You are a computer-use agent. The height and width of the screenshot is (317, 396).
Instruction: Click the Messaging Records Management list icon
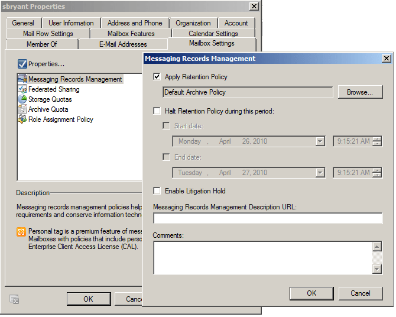click(22, 79)
